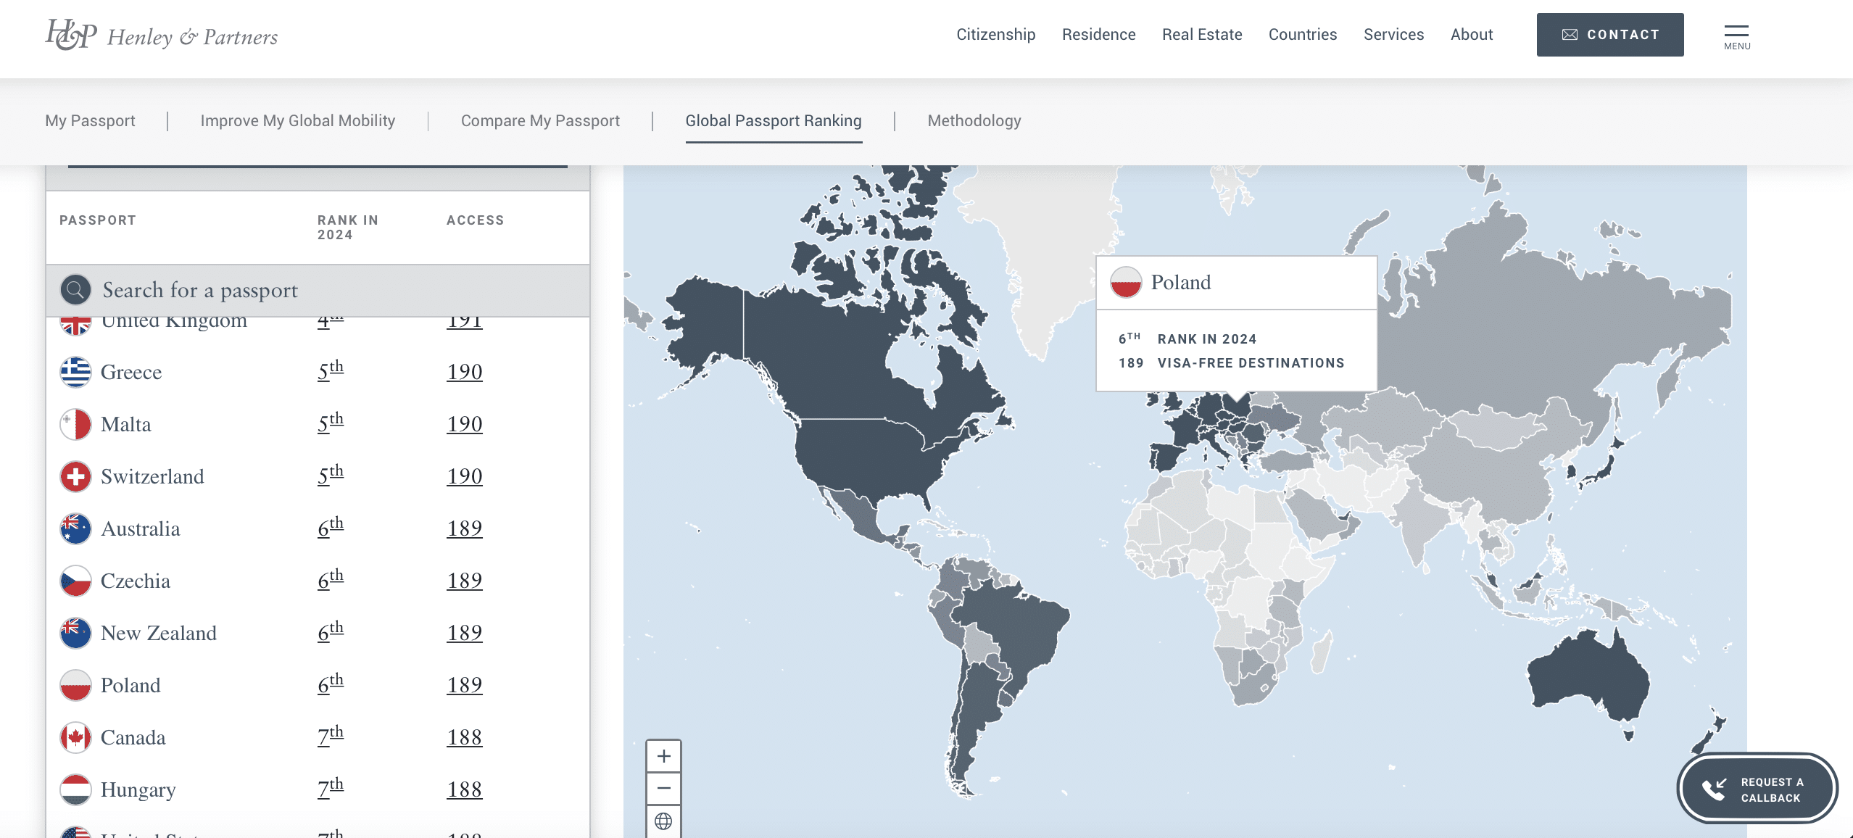Click the Greece flag icon
The width and height of the screenshot is (1853, 838).
(x=75, y=372)
